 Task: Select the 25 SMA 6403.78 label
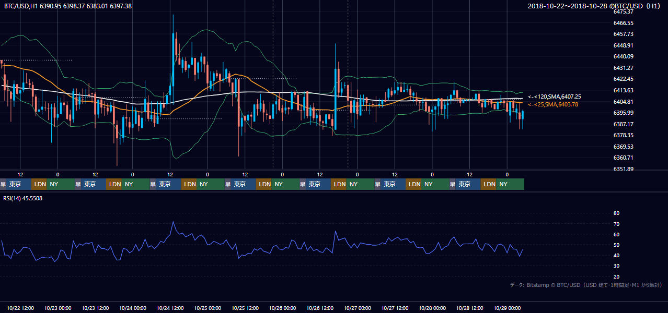click(553, 105)
